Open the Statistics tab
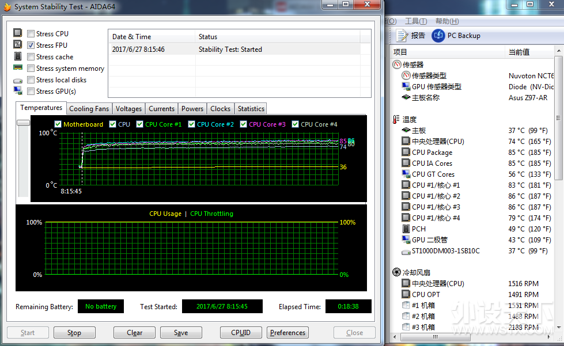564x346 pixels. click(x=251, y=109)
